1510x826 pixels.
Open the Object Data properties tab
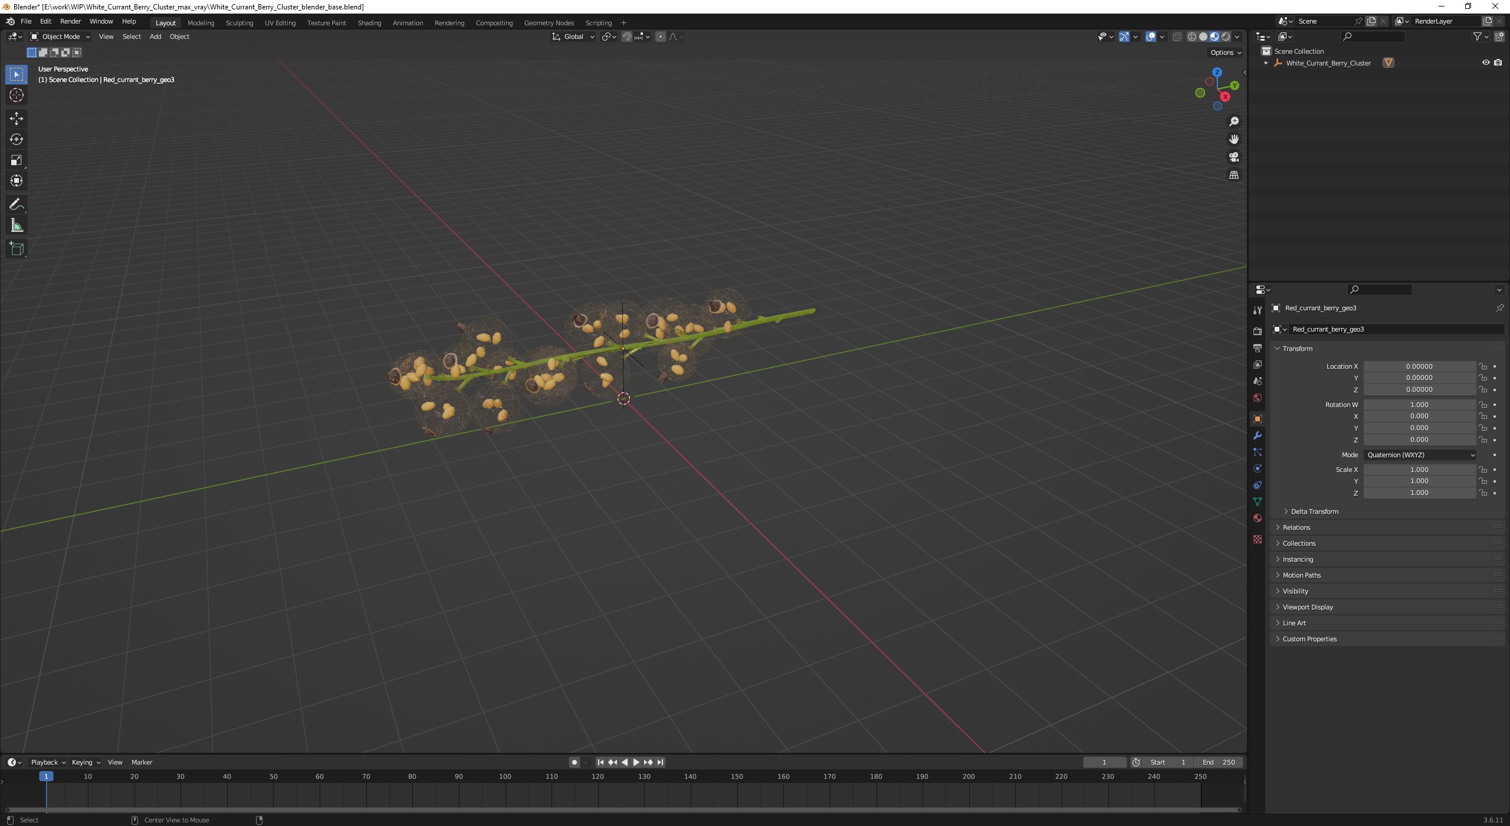point(1257,501)
